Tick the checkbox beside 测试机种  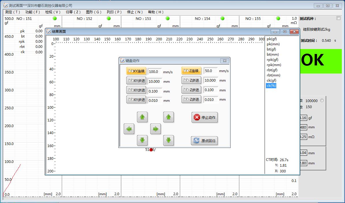338,18
